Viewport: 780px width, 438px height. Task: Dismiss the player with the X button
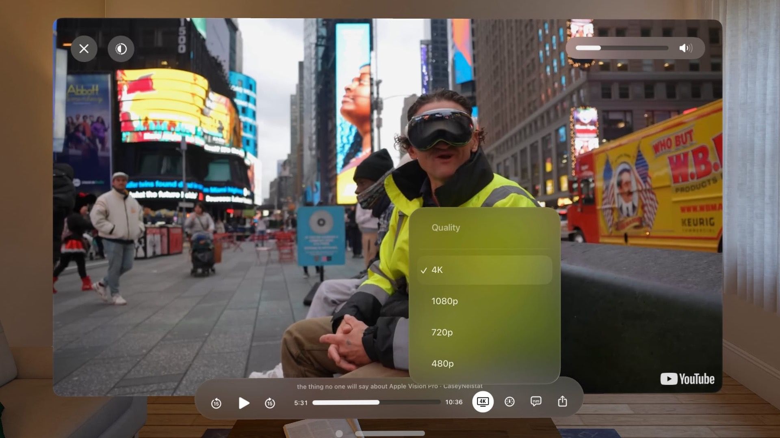[x=84, y=49]
